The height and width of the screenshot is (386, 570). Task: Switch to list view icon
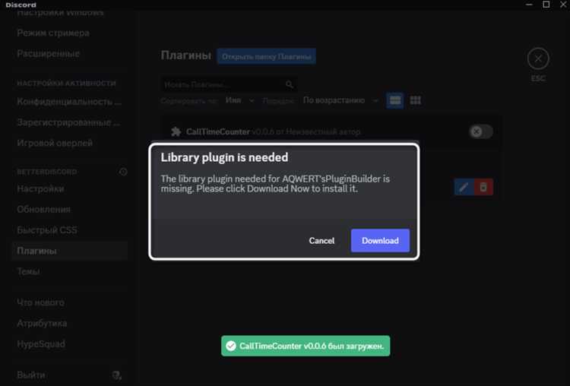pyautogui.click(x=394, y=100)
